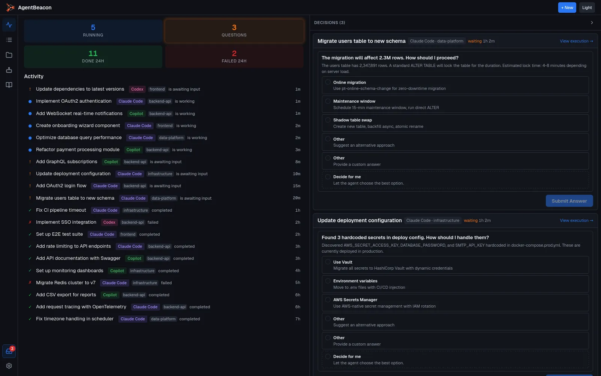
Task: Click Codex tag on Update dependencies row
Action: pyautogui.click(x=137, y=89)
